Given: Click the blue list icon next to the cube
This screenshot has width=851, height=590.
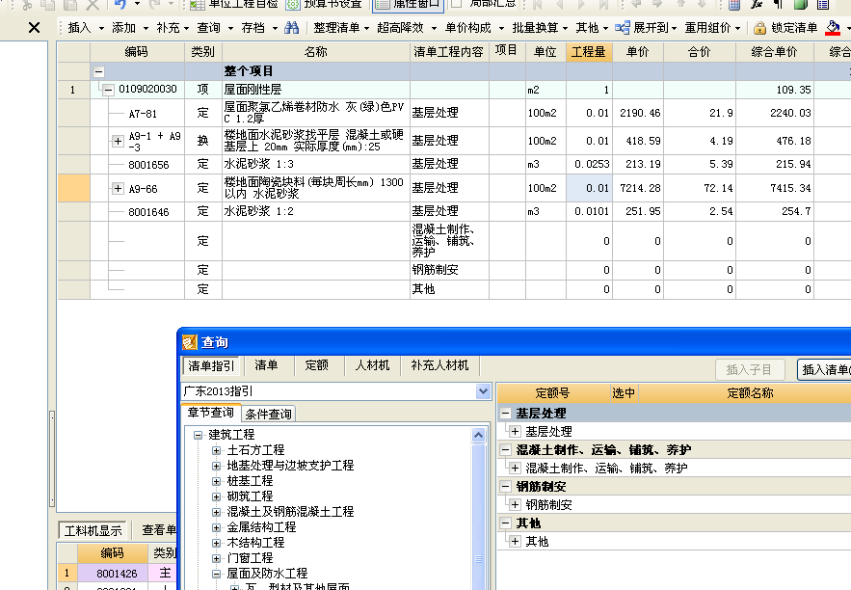Looking at the screenshot, I should [x=823, y=5].
